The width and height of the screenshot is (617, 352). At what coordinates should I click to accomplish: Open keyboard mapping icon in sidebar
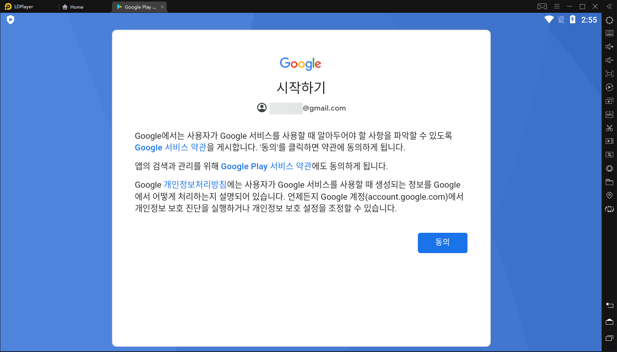pyautogui.click(x=609, y=33)
